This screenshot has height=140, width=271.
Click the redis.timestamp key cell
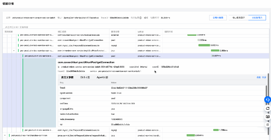click(67, 119)
